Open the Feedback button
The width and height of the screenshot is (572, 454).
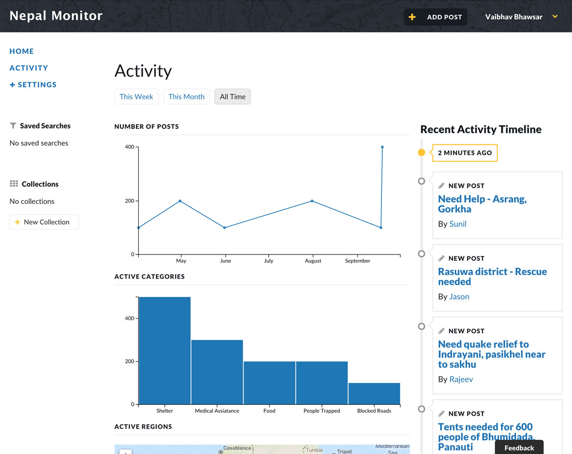[x=519, y=448]
